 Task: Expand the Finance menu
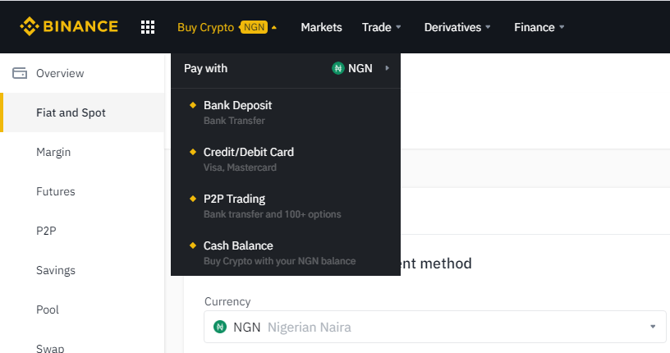click(x=539, y=27)
